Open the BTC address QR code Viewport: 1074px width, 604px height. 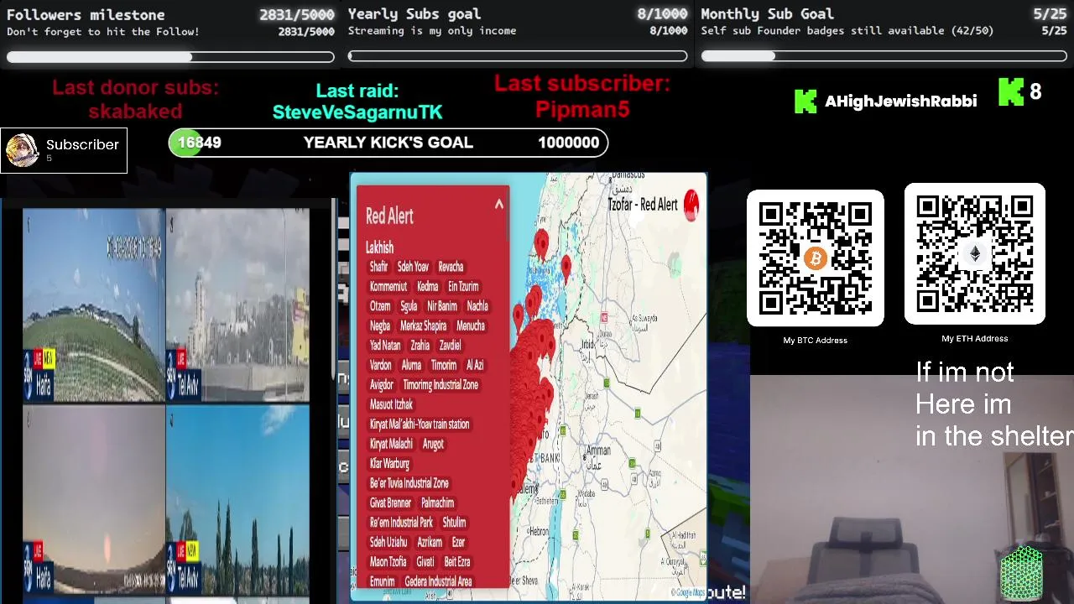pos(815,258)
